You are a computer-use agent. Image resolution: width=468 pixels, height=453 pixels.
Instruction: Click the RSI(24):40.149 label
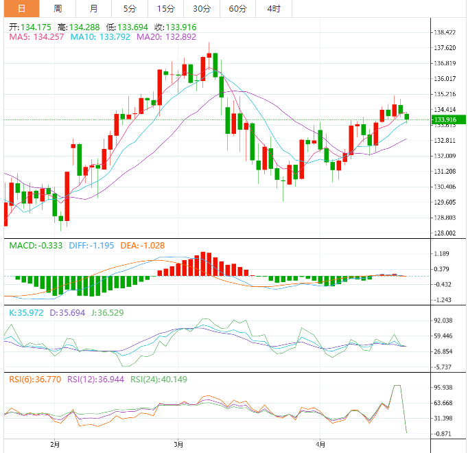159,380
